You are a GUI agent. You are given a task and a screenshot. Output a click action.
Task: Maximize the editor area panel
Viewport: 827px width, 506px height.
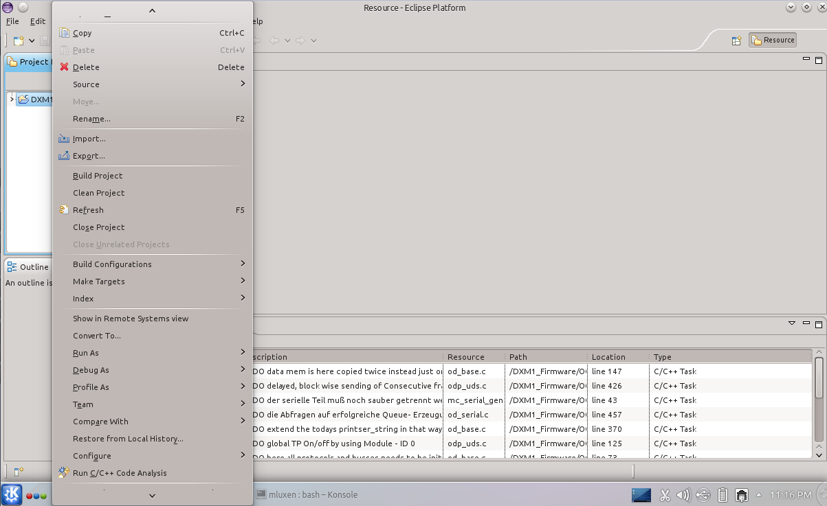pos(819,60)
